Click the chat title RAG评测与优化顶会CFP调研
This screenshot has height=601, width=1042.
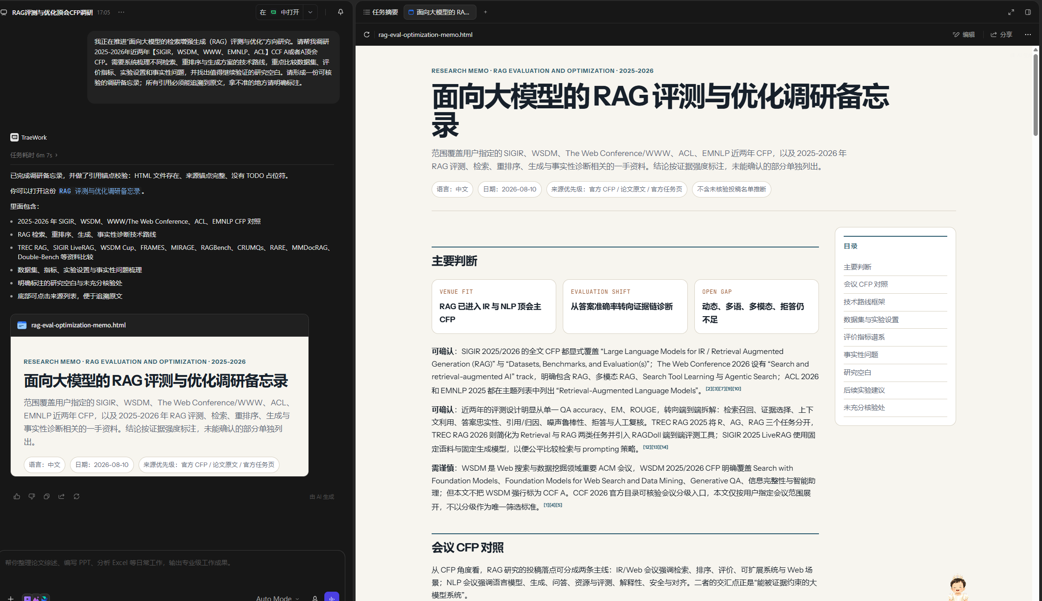[x=52, y=12]
